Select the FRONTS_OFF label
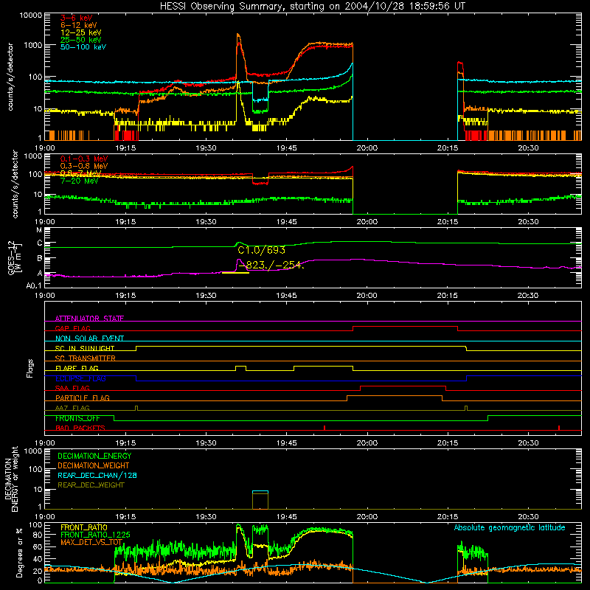 tap(77, 418)
